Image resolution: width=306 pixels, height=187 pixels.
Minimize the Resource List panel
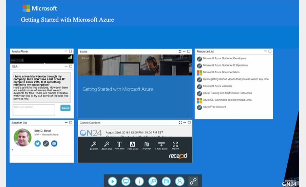(265, 51)
